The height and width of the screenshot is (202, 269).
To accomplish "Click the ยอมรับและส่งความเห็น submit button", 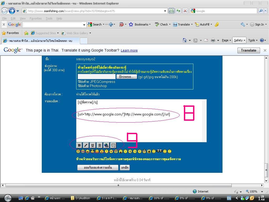I will click(x=98, y=168).
